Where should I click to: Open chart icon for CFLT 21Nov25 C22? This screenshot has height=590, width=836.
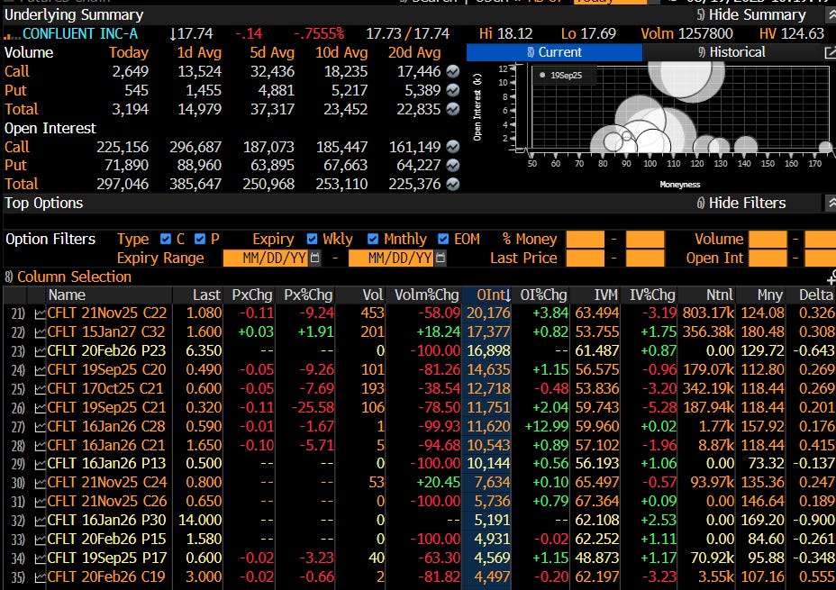(40, 313)
